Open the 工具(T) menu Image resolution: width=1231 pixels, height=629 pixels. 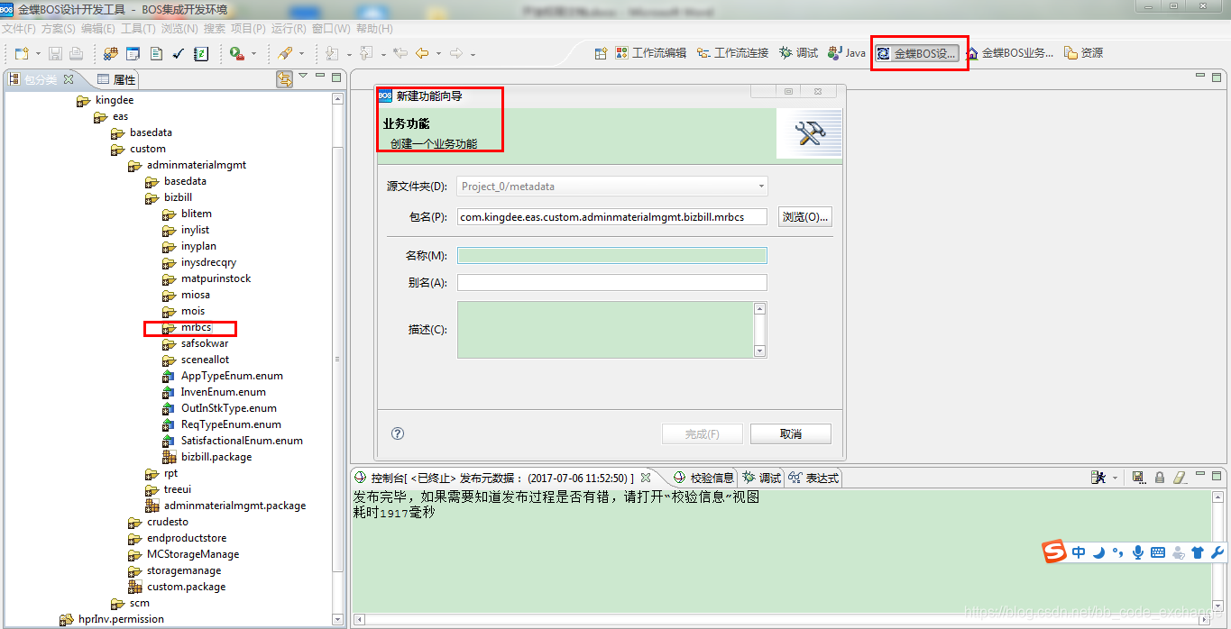[x=138, y=29]
